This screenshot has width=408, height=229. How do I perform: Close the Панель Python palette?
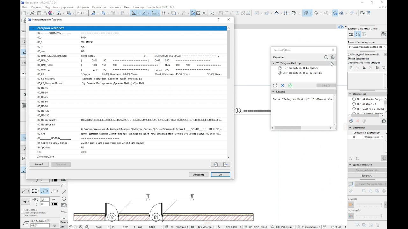pos(333,50)
